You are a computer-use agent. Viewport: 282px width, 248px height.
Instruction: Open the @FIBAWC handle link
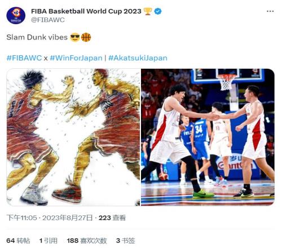tap(48, 20)
